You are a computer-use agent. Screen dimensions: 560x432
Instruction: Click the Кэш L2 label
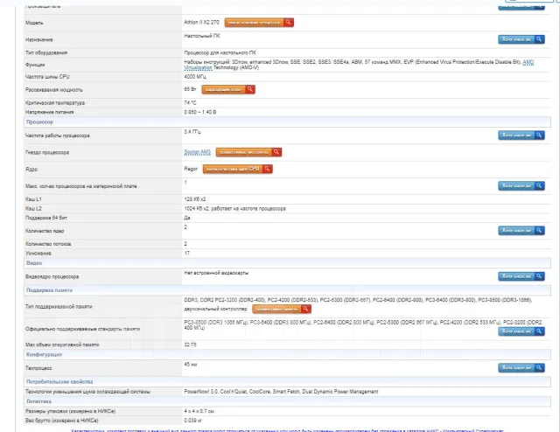[x=33, y=208]
